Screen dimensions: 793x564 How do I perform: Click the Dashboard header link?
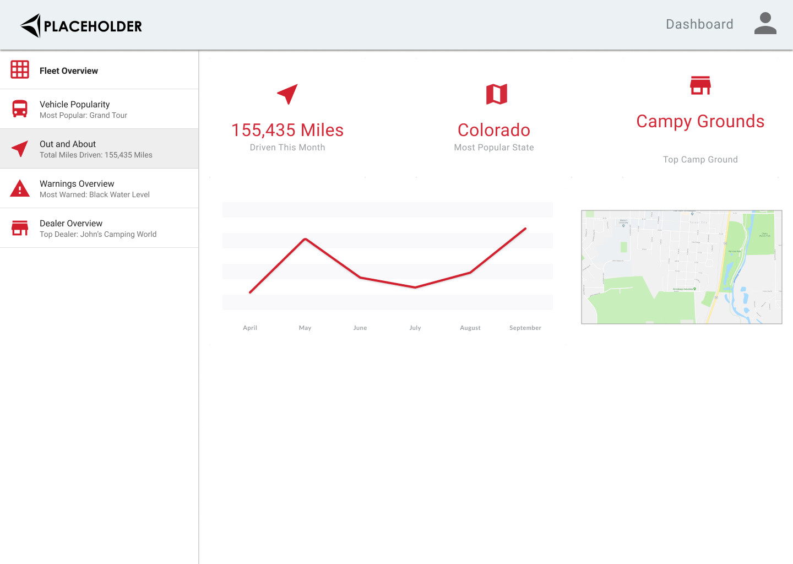[x=699, y=24]
